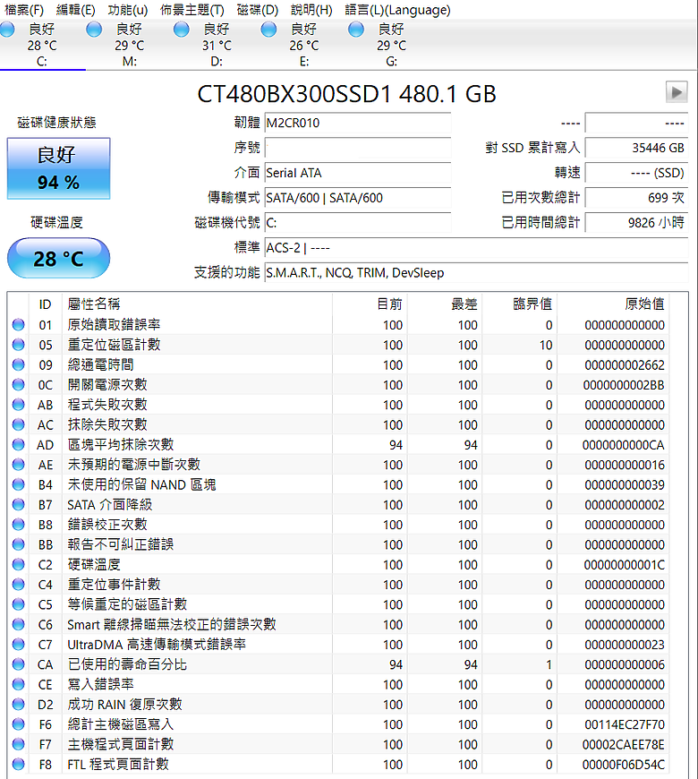This screenshot has height=779, width=698.
Task: Click the status dot for attribute C5
Action: (19, 604)
